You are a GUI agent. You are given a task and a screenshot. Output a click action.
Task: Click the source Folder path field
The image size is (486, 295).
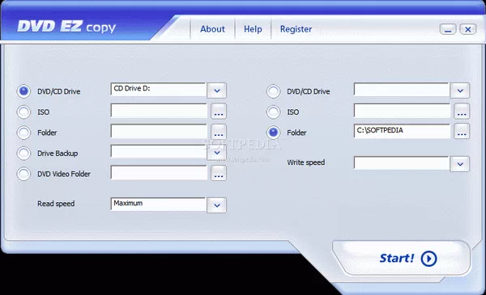pyautogui.click(x=159, y=132)
